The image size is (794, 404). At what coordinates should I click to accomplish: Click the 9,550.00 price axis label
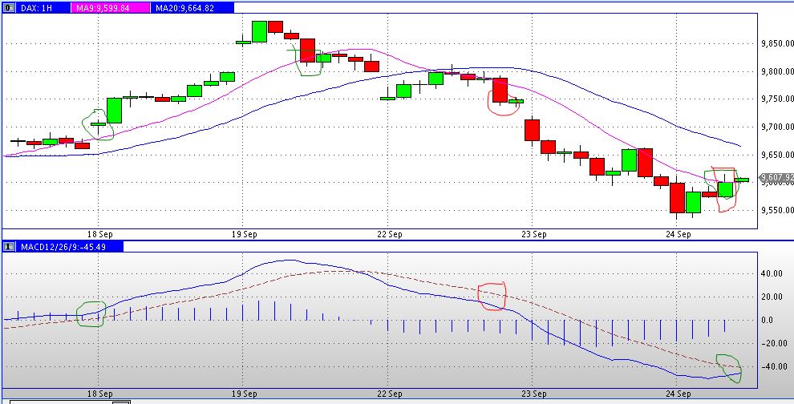point(777,210)
